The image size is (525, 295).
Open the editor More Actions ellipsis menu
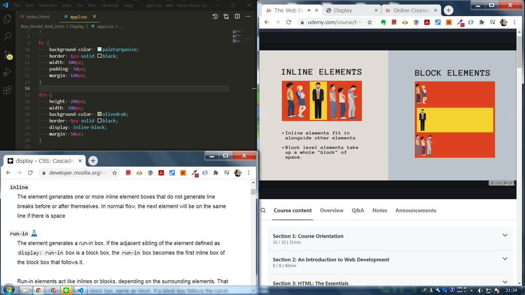(x=248, y=17)
